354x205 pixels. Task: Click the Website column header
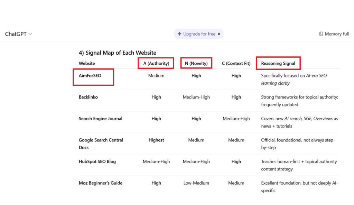click(x=87, y=63)
